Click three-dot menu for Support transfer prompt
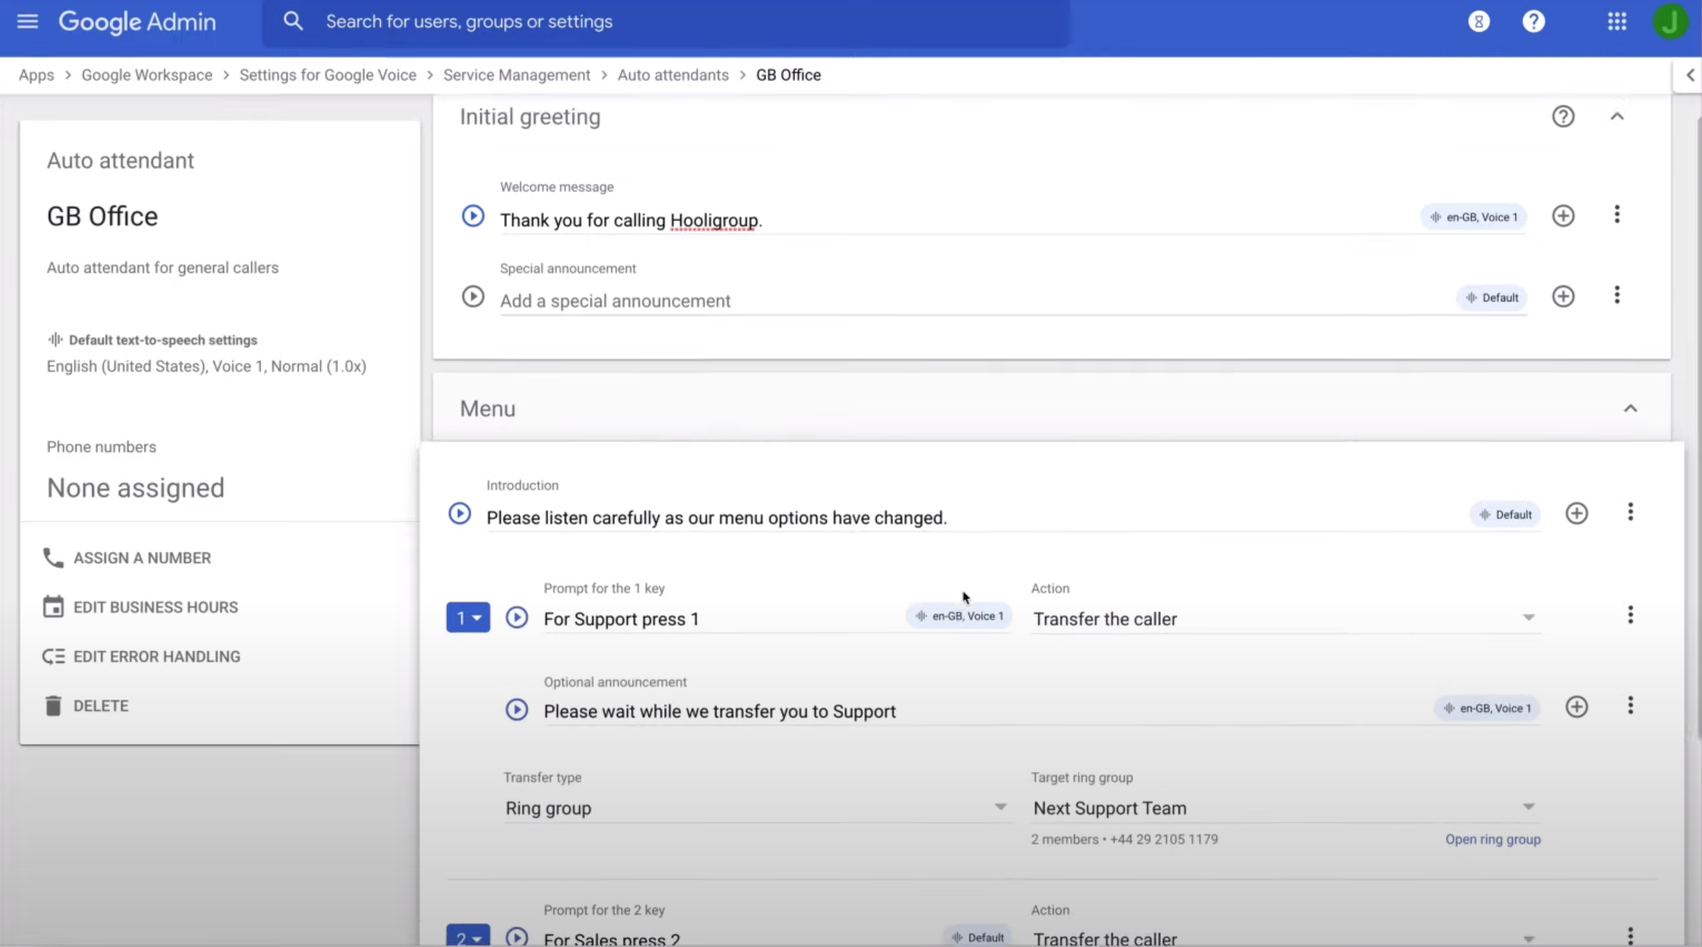 [1629, 705]
